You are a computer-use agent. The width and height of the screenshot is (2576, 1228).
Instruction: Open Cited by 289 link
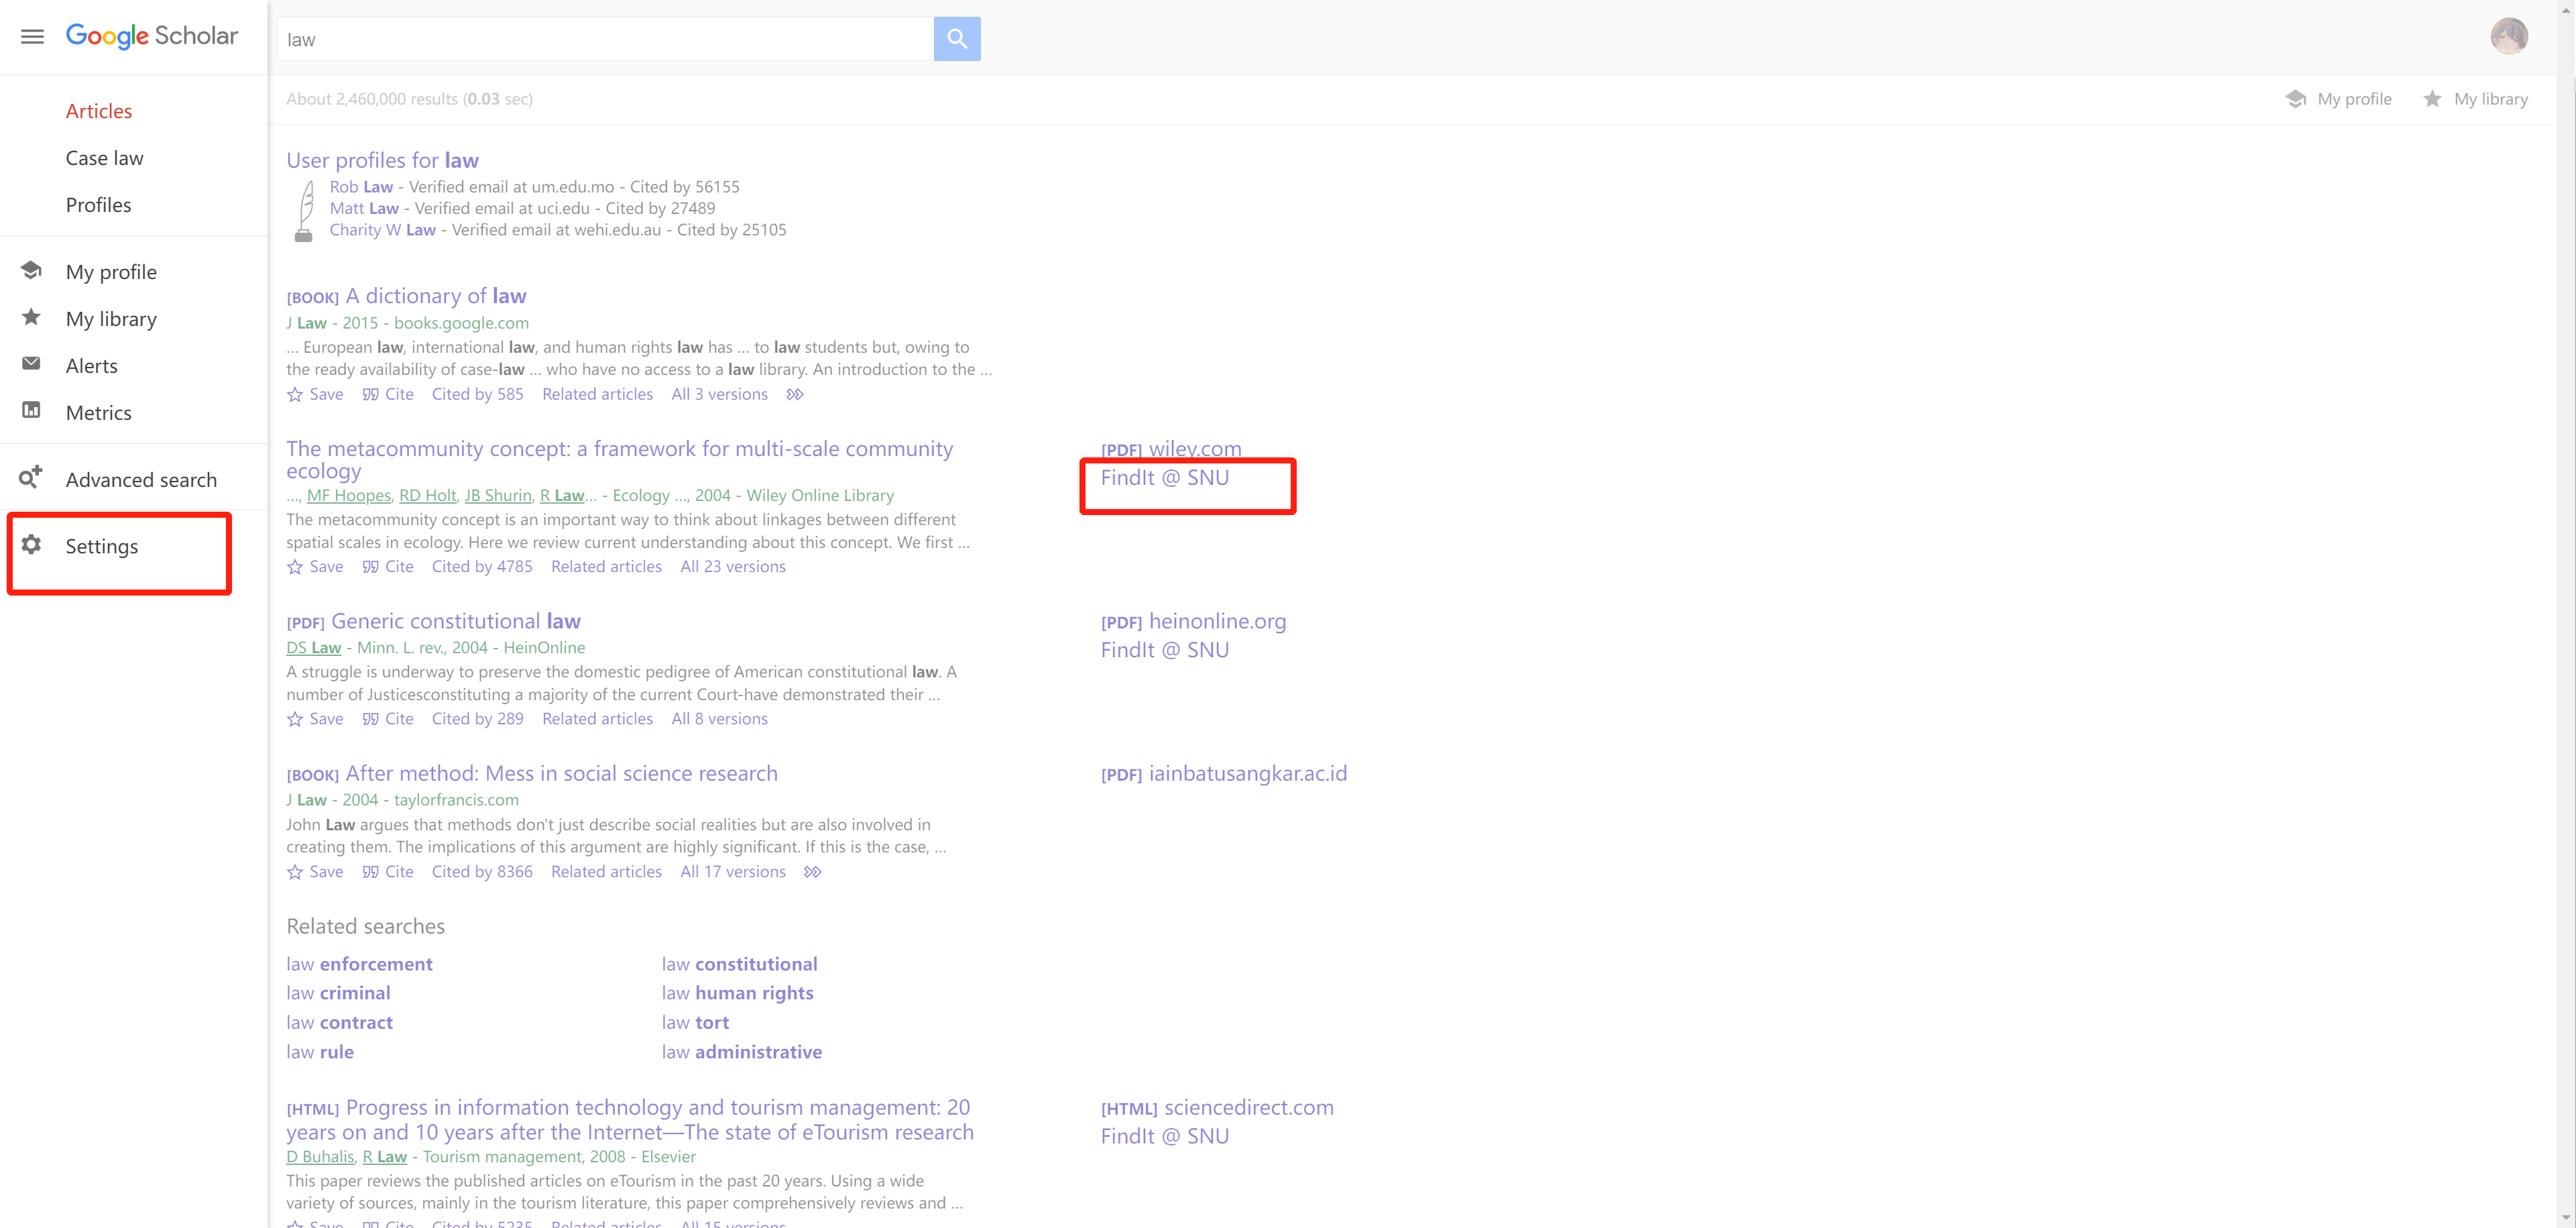tap(478, 719)
